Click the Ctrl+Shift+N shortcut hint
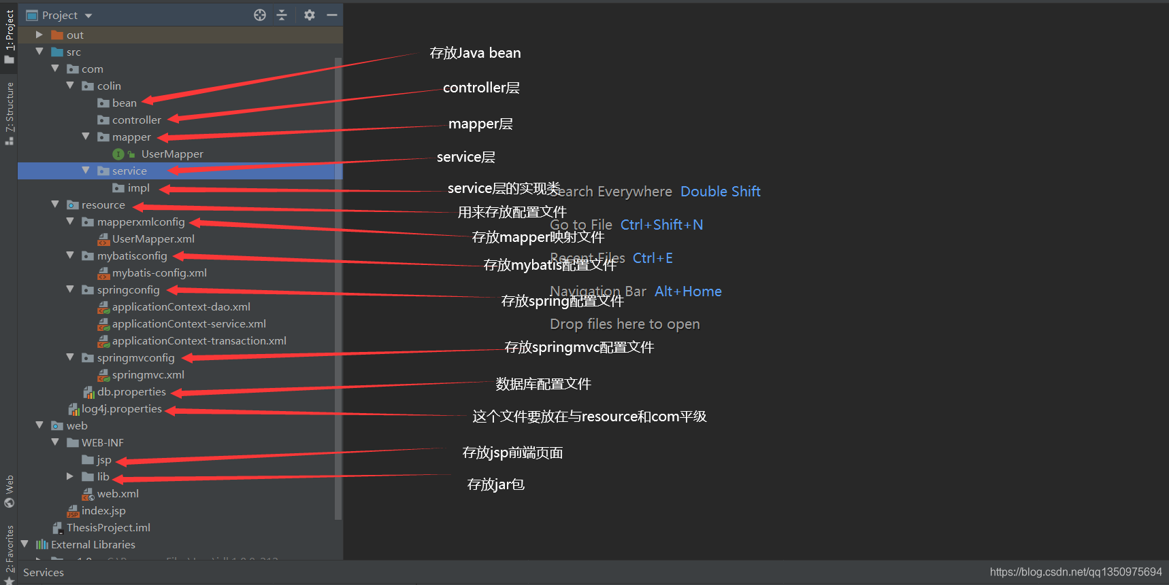 point(661,225)
